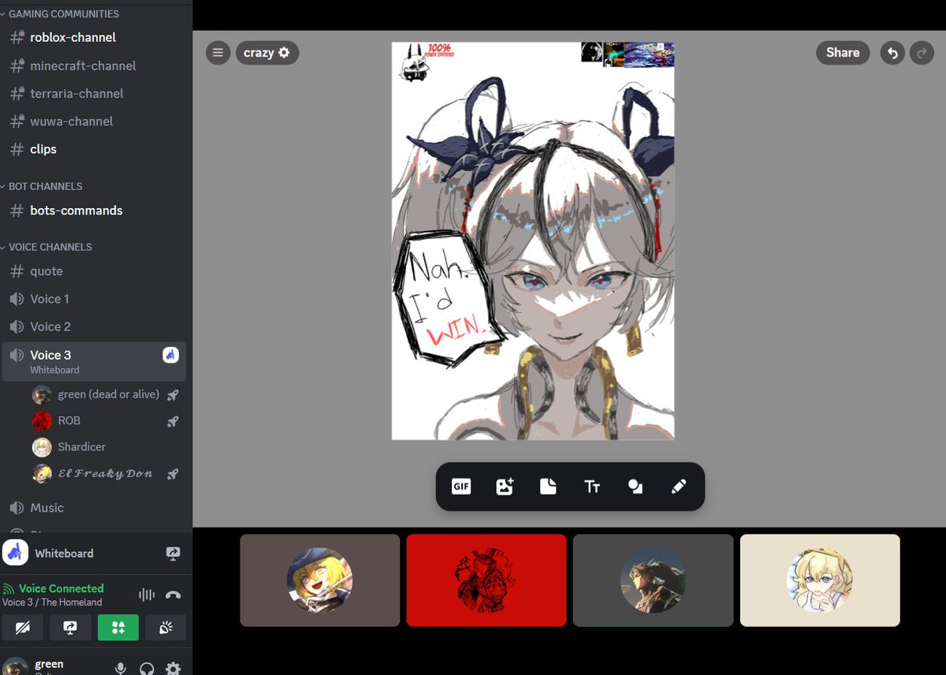Click rocket icon next to green (dead or alive)
Image resolution: width=946 pixels, height=675 pixels.
pyautogui.click(x=172, y=395)
